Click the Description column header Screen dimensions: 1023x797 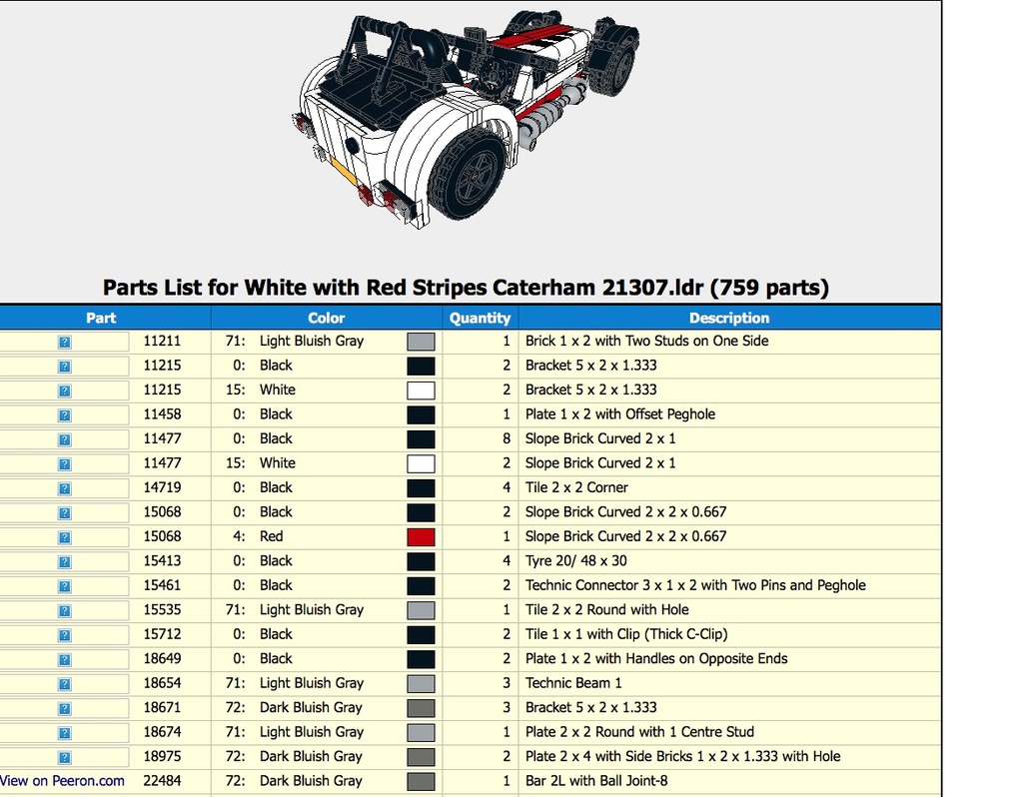(729, 318)
